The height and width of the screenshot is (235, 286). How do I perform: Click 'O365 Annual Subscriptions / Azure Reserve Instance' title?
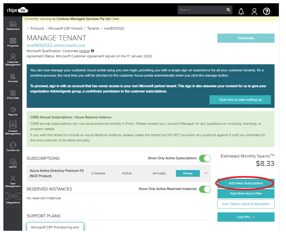click(x=71, y=117)
